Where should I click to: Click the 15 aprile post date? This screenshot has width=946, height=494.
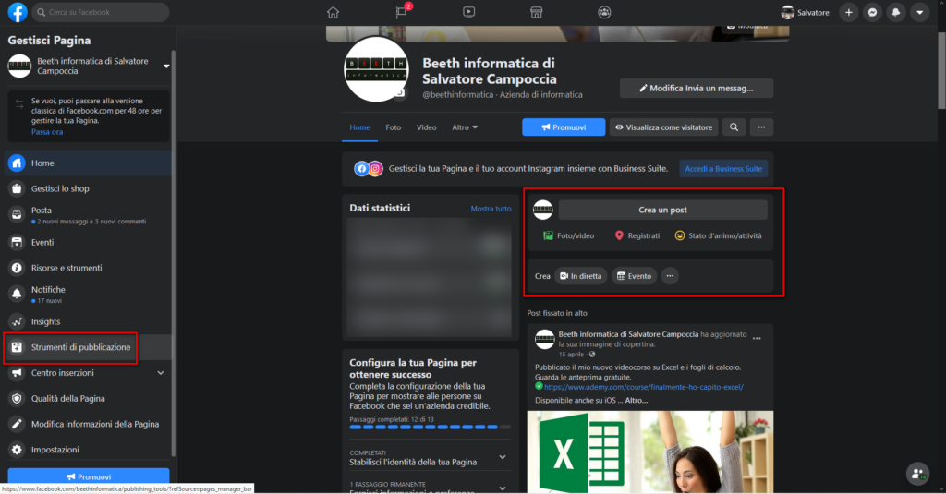571,355
